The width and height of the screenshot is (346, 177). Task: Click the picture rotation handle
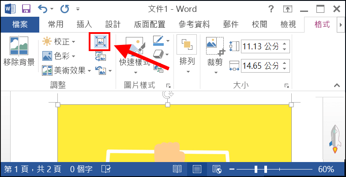point(168,94)
